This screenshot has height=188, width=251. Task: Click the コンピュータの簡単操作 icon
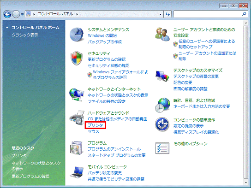click(162, 124)
